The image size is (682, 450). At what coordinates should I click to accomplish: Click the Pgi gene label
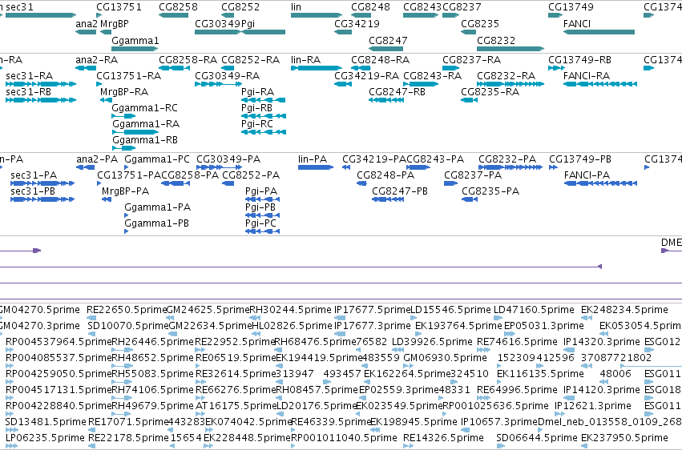248,24
